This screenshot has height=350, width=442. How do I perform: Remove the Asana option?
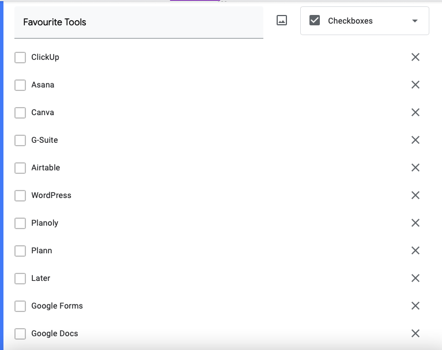pyautogui.click(x=415, y=85)
